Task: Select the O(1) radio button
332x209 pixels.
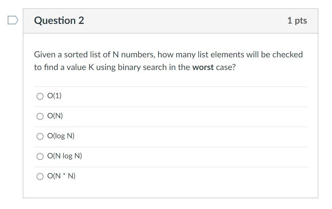Action: click(40, 96)
